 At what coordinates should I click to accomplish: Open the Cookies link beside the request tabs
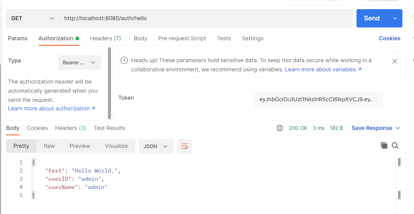point(390,38)
